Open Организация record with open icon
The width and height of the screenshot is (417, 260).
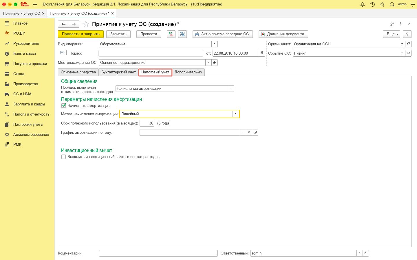click(x=408, y=44)
